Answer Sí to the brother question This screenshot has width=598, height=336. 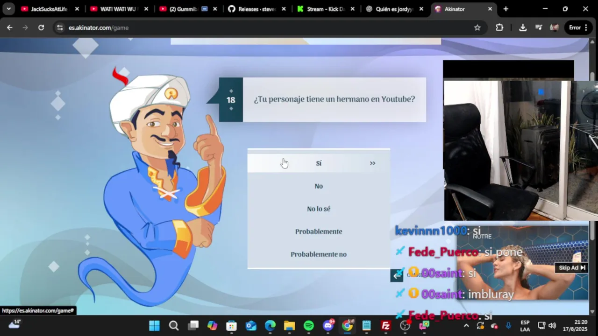tap(319, 163)
